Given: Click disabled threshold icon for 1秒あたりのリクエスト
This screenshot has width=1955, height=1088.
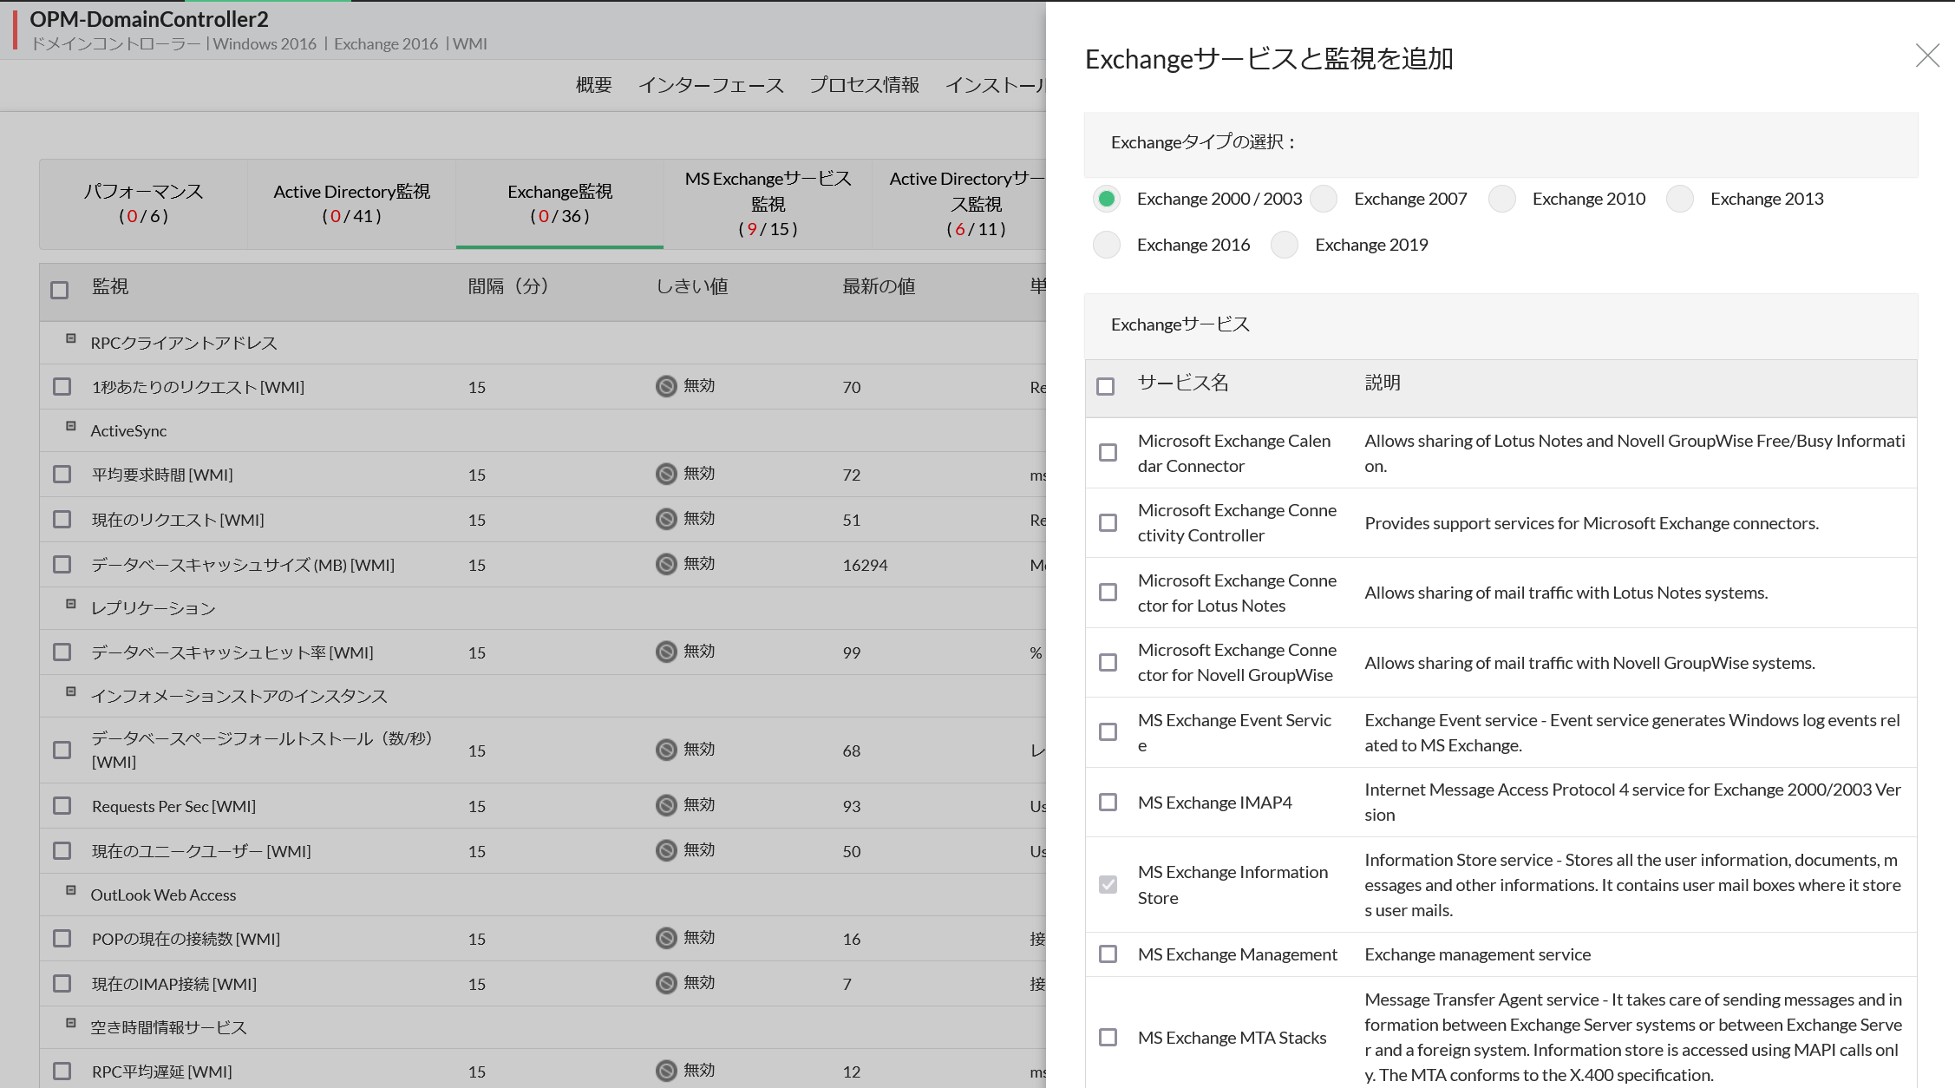Looking at the screenshot, I should click(666, 386).
